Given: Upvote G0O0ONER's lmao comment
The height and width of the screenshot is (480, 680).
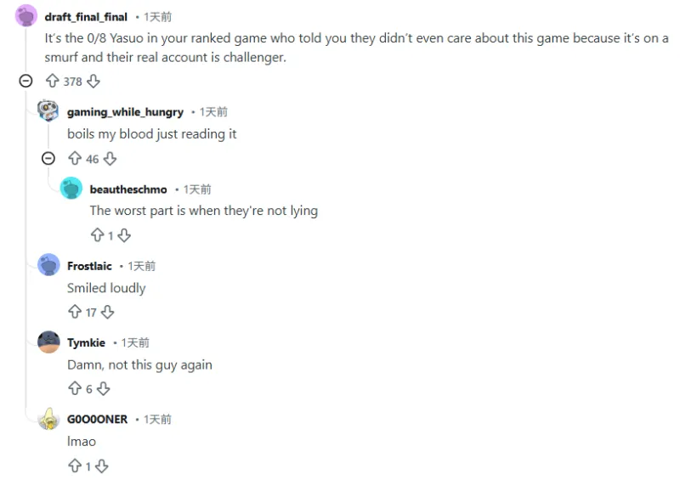Looking at the screenshot, I should click(75, 466).
